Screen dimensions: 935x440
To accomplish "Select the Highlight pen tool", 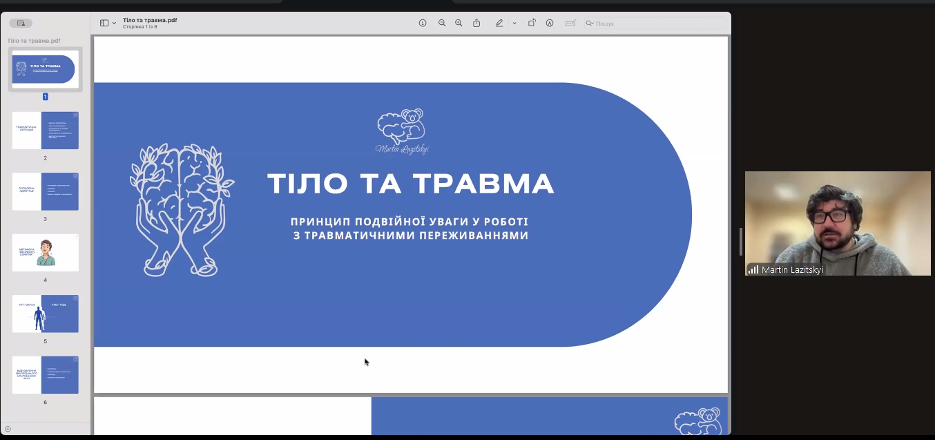I will [x=499, y=23].
